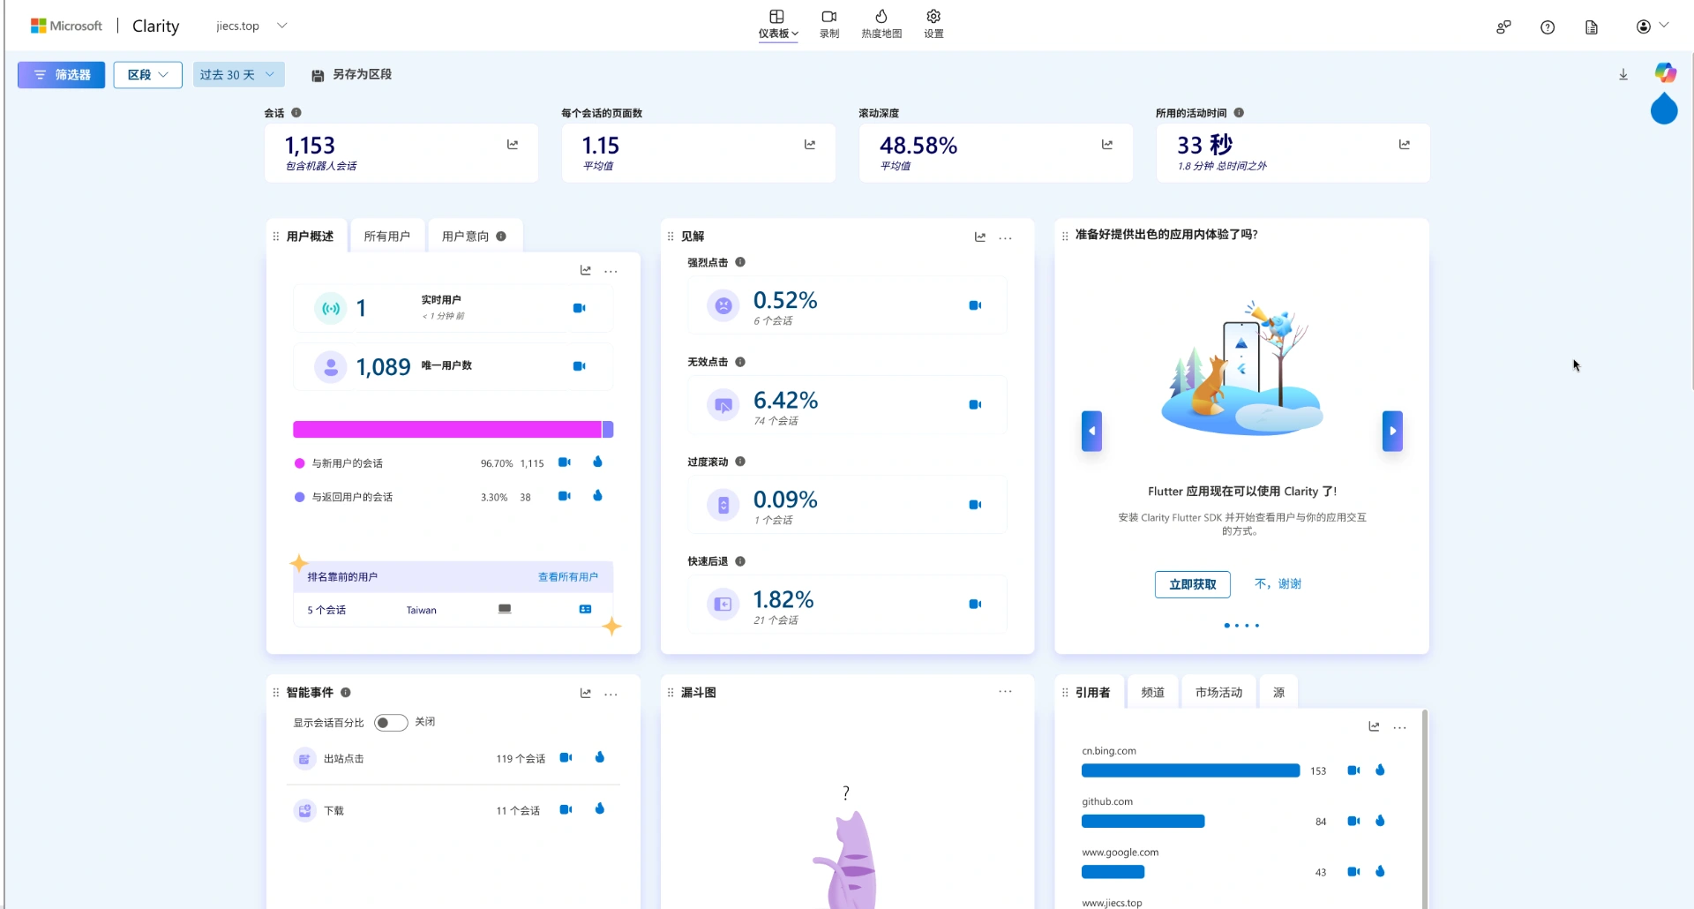Open the 录制 (Recordings) section
Screen dimensions: 1694x909
[x=828, y=24]
